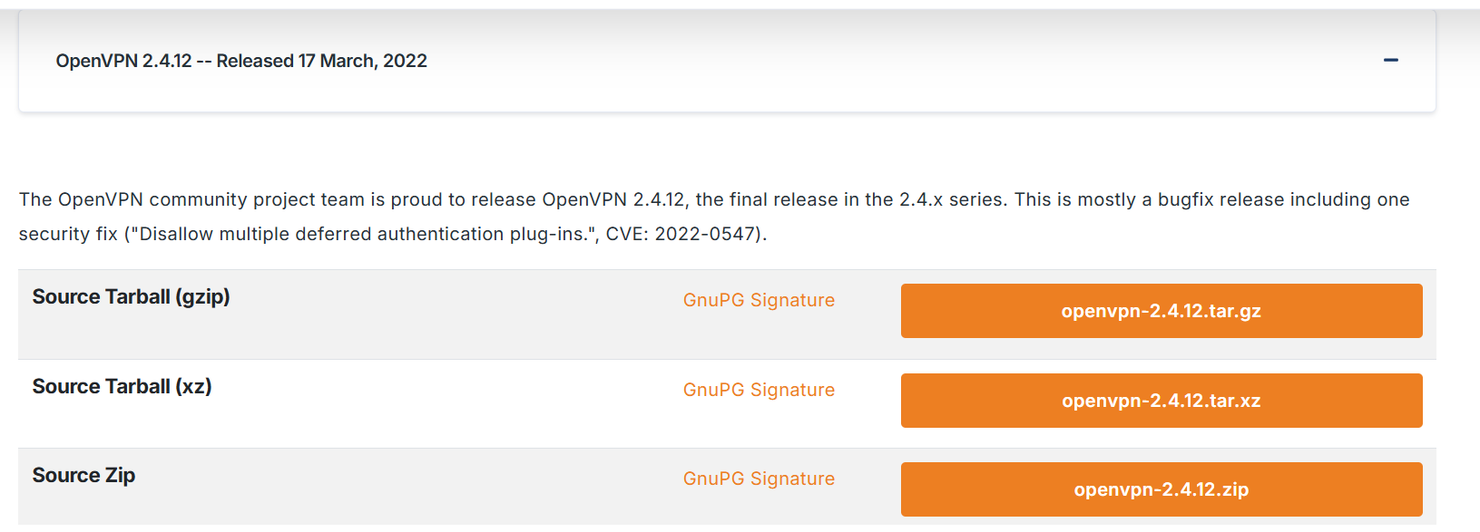Select the Source Tarball (gzip) label

pos(132,296)
